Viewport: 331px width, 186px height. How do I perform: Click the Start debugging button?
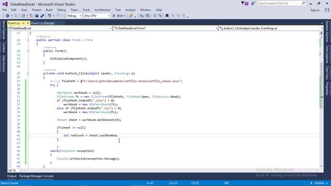click(118, 16)
